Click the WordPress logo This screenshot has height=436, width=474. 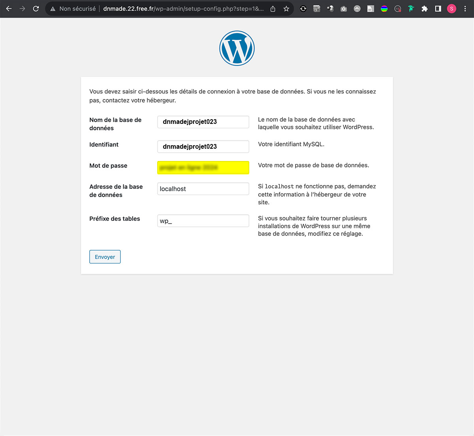(x=237, y=49)
